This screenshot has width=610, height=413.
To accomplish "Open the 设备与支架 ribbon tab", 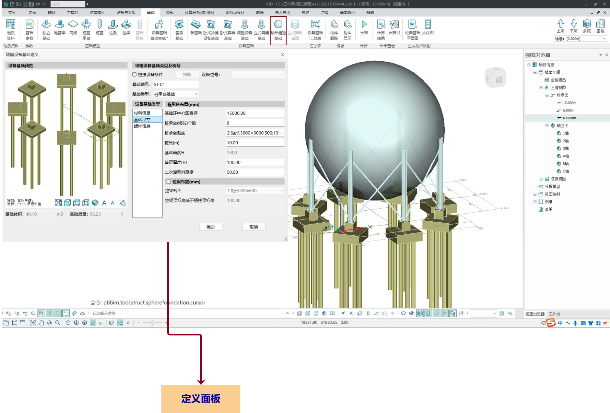I will [x=126, y=13].
